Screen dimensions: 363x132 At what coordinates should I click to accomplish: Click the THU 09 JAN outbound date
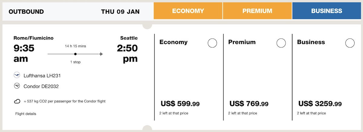tap(120, 12)
